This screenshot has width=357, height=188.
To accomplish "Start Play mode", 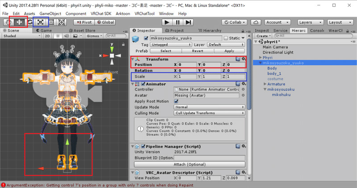I will tap(167, 22).
